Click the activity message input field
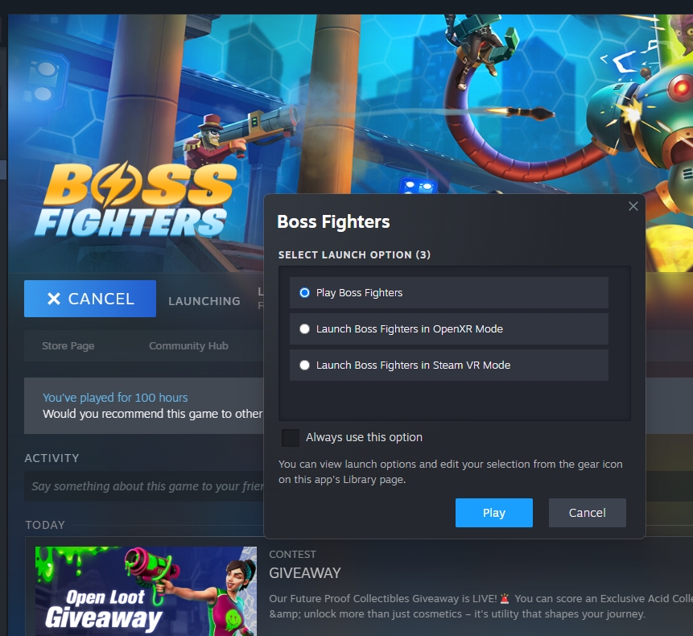This screenshot has height=636, width=693. click(144, 486)
